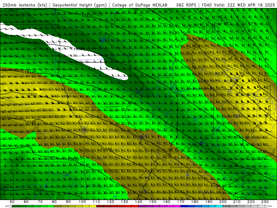Click the 10320 contour label at the map's left edge
277x208 pixels.
coord(13,10)
